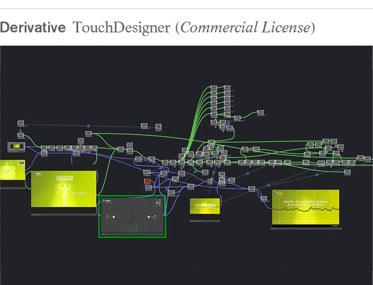The height and width of the screenshot is (285, 373).
Task: Click the dotted link's left-pointing arrow at top left
Action: pos(88,125)
